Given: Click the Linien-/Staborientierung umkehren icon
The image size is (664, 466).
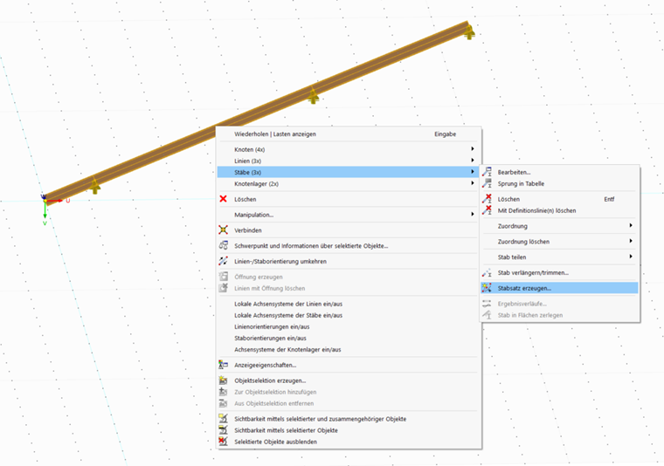Looking at the screenshot, I should point(223,261).
